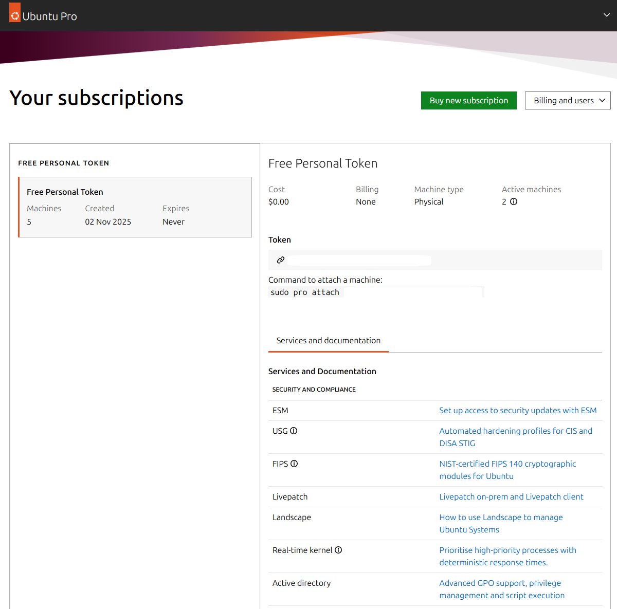Click the ESM service row label
The width and height of the screenshot is (617, 609).
pyautogui.click(x=280, y=410)
